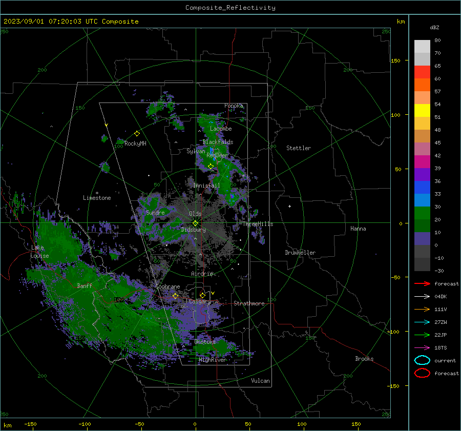Click the red forecast arrow in legend
The height and width of the screenshot is (431, 461).
point(422,283)
